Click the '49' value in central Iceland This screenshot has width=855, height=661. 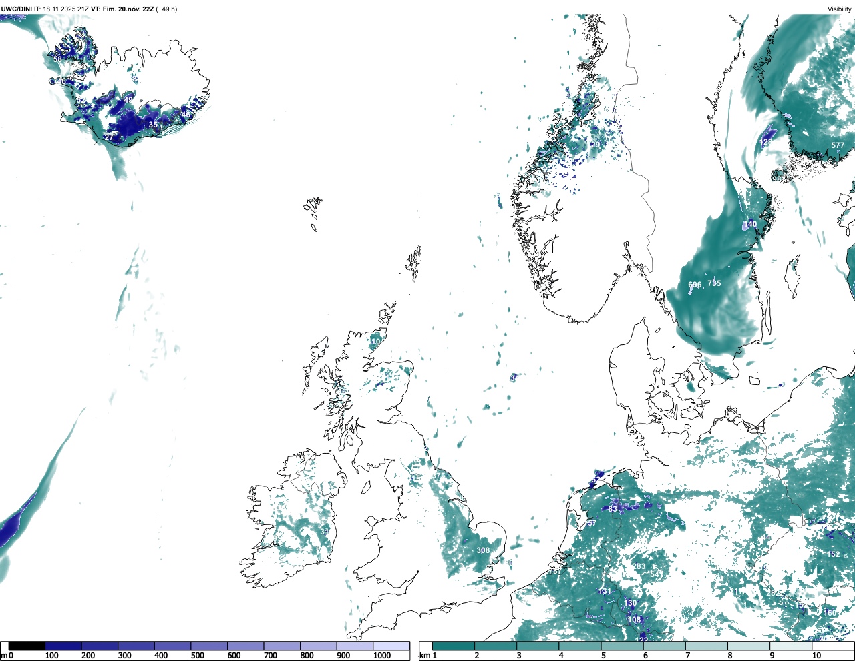128,99
